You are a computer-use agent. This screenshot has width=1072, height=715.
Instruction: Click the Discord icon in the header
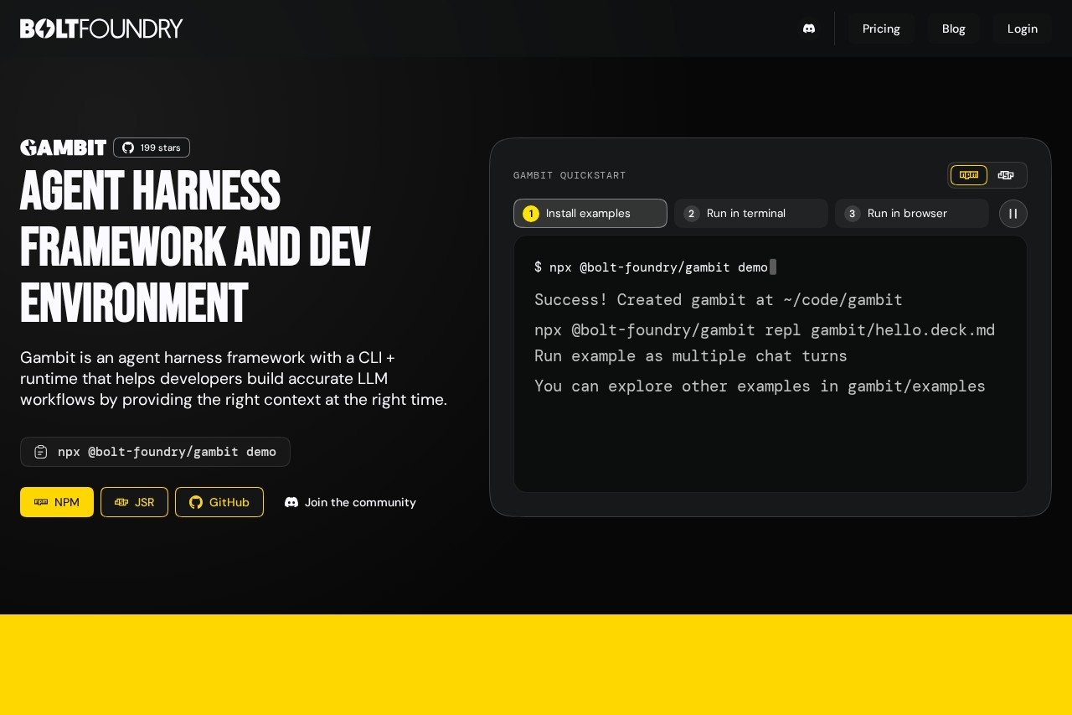point(808,28)
